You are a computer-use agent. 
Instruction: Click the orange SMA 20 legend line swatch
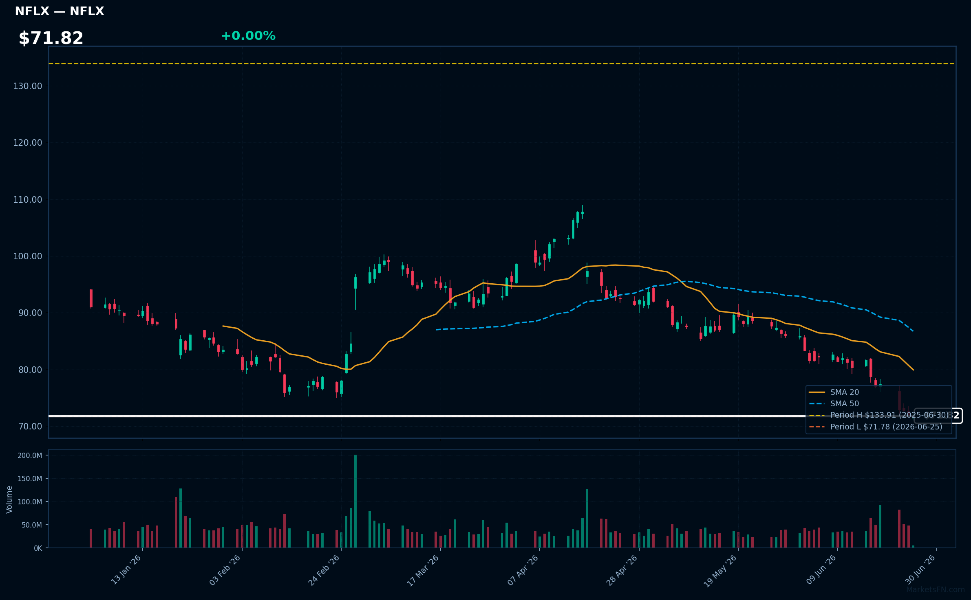(x=817, y=392)
